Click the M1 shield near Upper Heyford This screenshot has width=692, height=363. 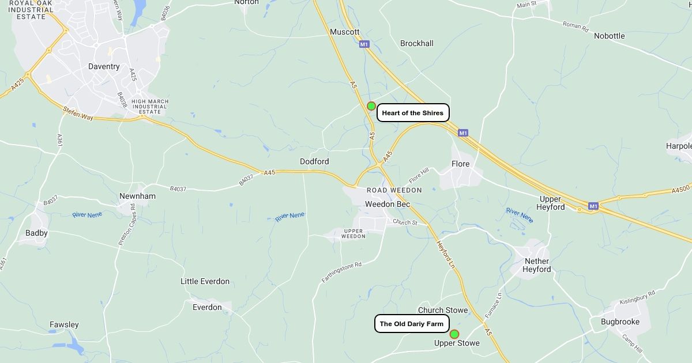click(593, 206)
